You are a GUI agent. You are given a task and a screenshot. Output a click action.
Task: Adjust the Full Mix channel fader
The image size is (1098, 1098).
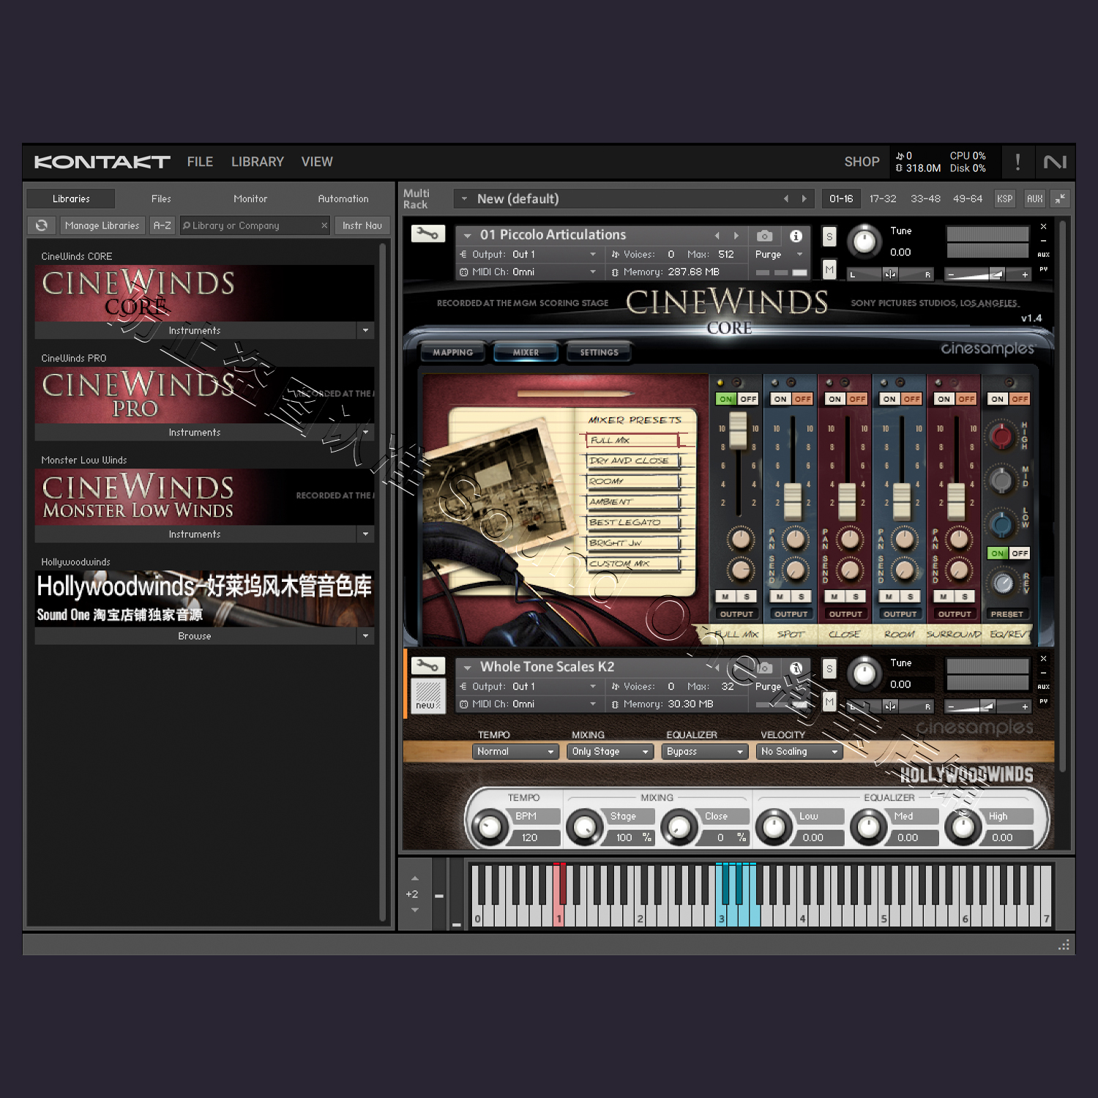(x=738, y=429)
